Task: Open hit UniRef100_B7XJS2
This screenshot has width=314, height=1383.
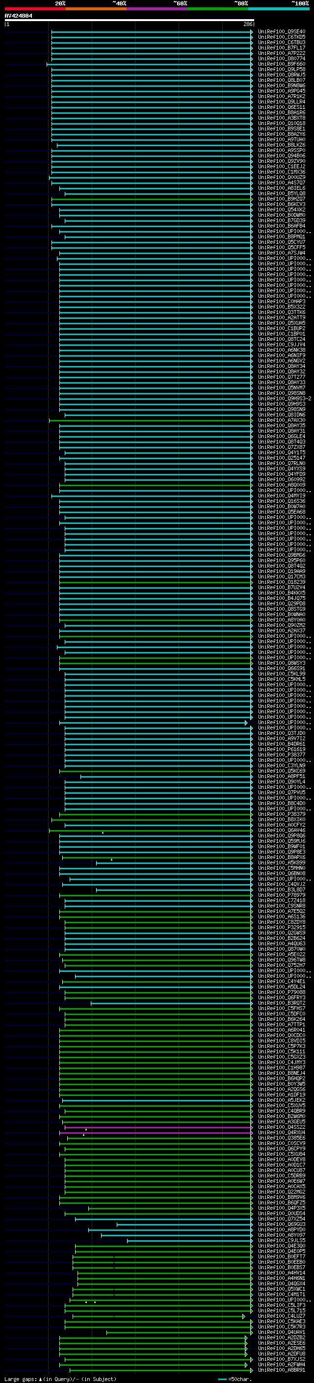Action: pyautogui.click(x=282, y=1359)
